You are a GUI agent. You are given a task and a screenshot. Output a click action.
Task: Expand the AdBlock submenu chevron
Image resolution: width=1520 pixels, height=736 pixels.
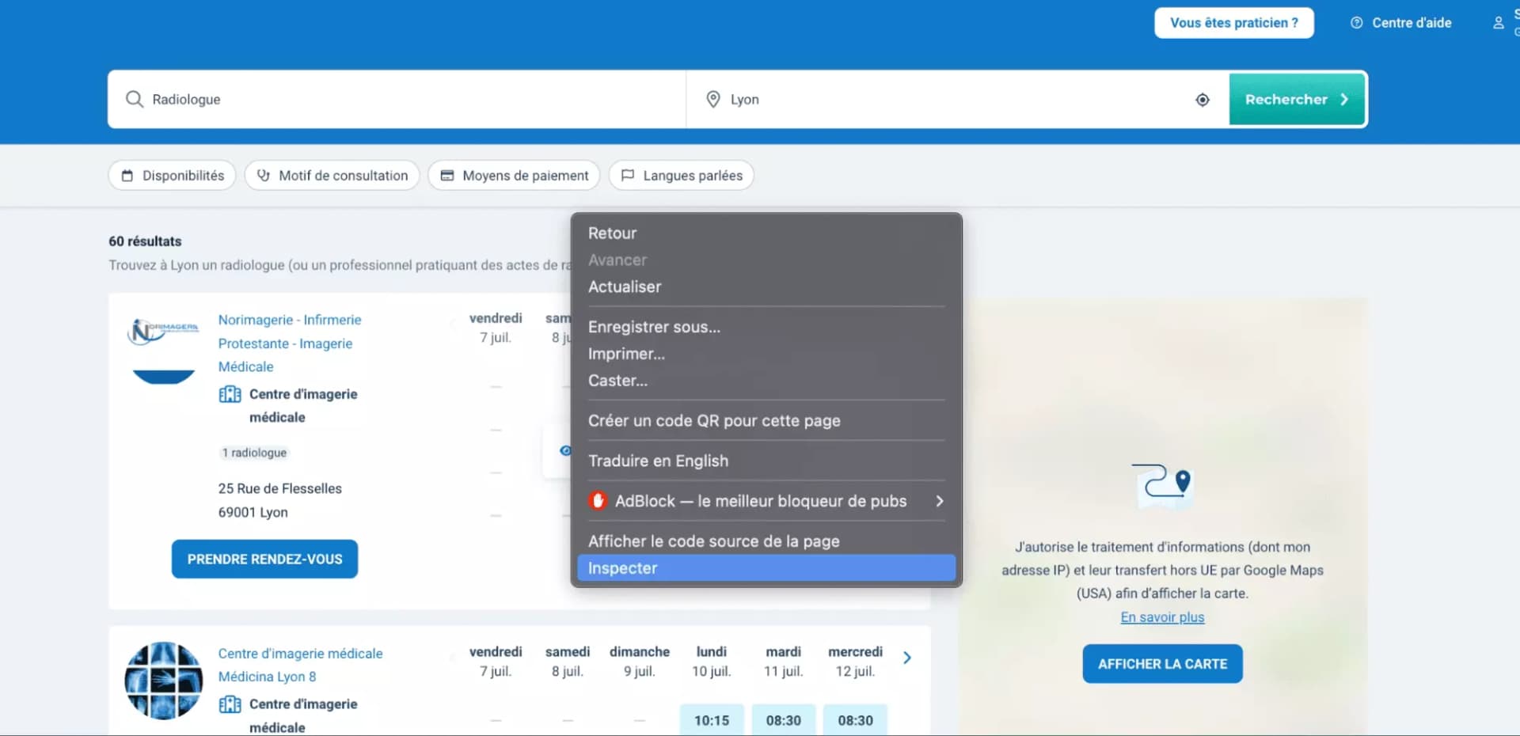pyautogui.click(x=939, y=500)
